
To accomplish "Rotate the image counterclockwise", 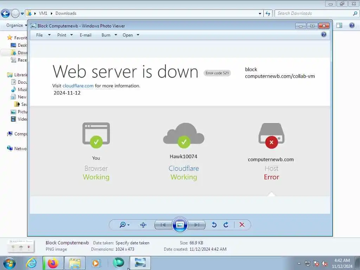I will click(x=214, y=225).
